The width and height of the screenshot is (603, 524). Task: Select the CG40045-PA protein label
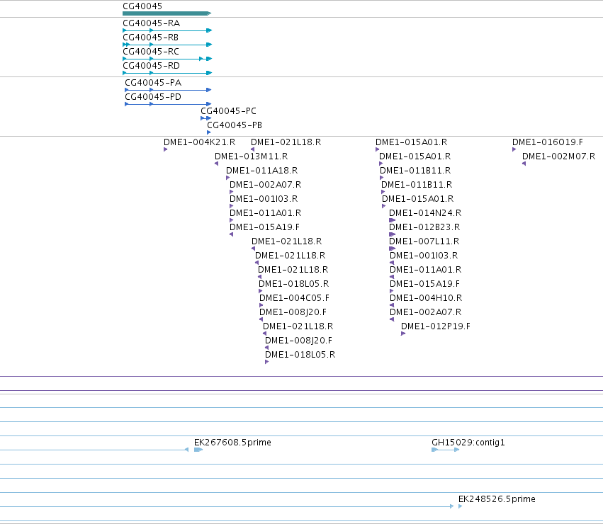[153, 83]
